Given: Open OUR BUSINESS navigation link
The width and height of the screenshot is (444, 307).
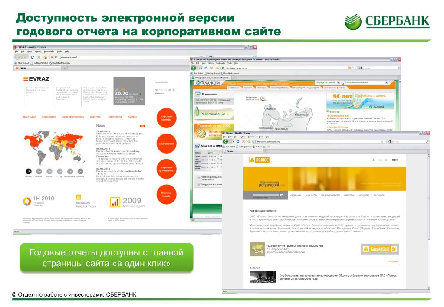Looking at the screenshot, I should click(49, 117).
